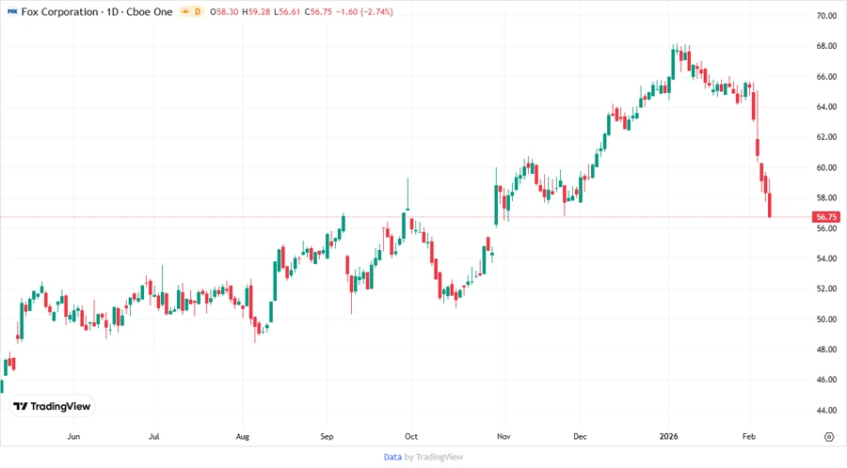Open chart settings gear icon at bottom right

point(829,437)
